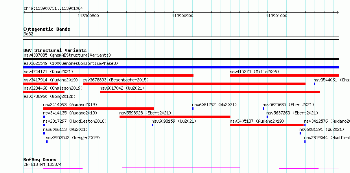
Task: Click nsv6086113 (Wu2021) blue marker
Action: [44, 133]
